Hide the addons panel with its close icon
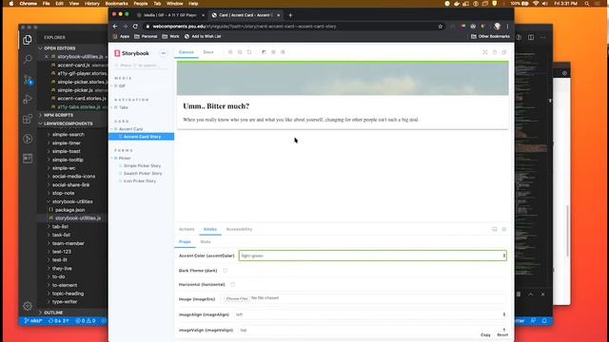 tap(504, 229)
